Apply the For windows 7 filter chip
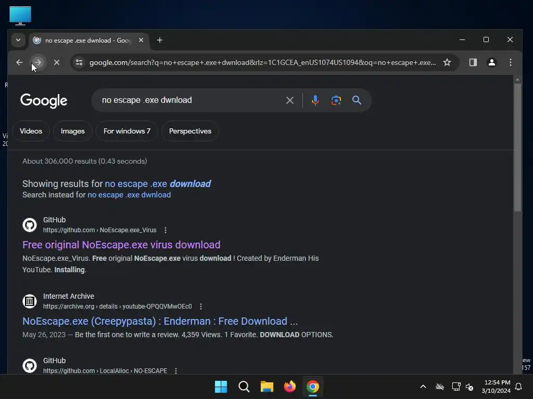Image resolution: width=533 pixels, height=399 pixels. (127, 131)
